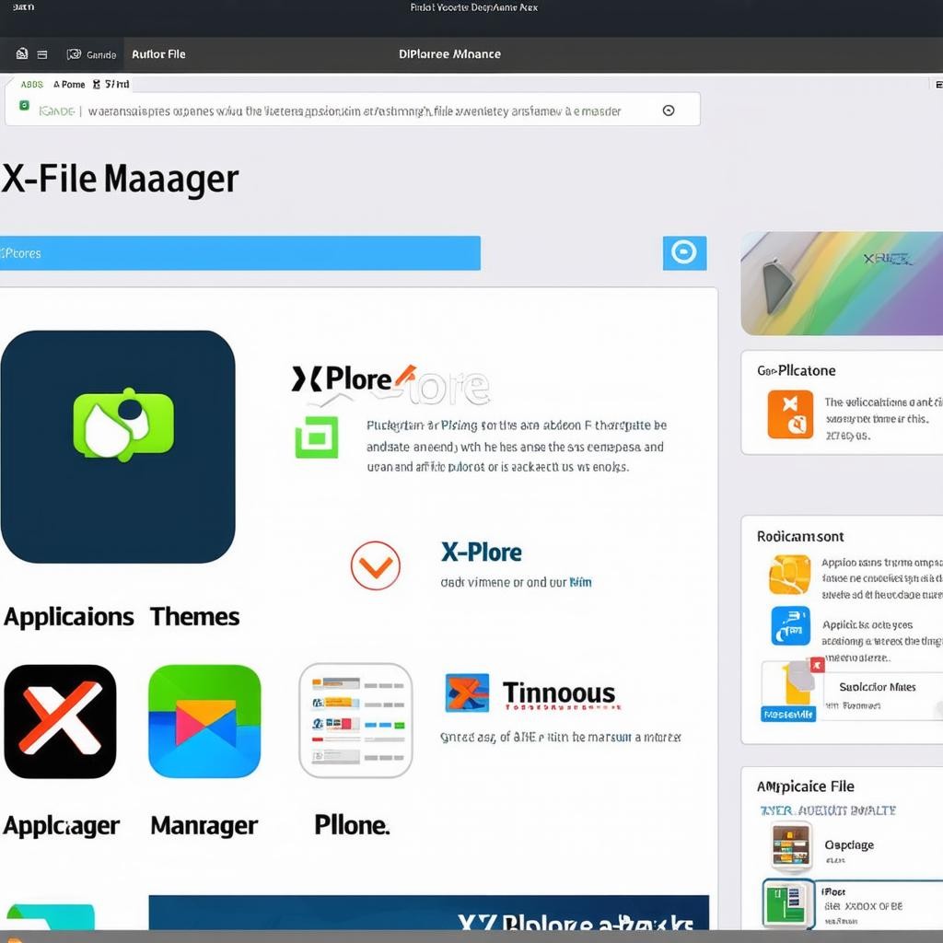The image size is (943, 943).
Task: Click the blue Xplores search bar
Action: point(239,253)
